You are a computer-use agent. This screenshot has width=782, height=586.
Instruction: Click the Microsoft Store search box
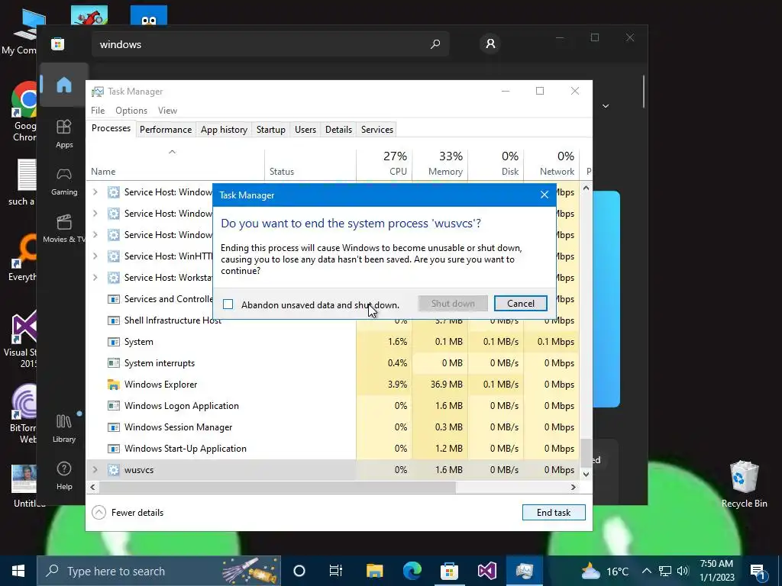pyautogui.click(x=270, y=43)
